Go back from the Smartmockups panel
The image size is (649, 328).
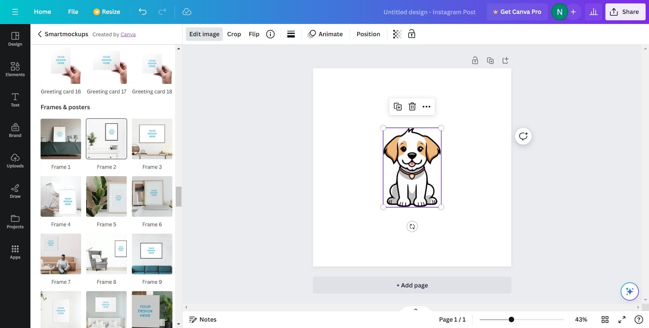pos(40,34)
